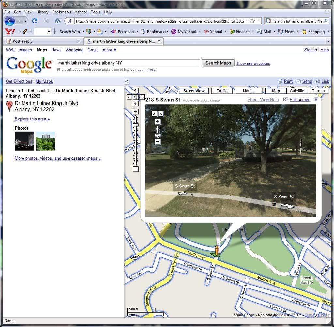This screenshot has width=334, height=327.
Task: Click the map pan up arrow
Action: click(136, 90)
